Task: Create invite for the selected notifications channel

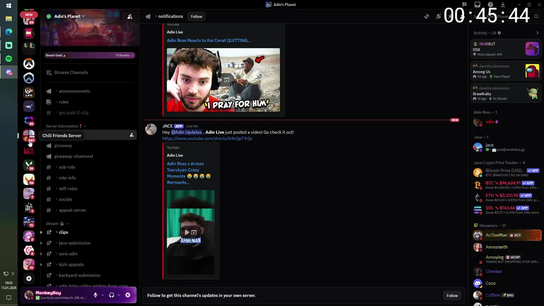Action: [x=131, y=135]
